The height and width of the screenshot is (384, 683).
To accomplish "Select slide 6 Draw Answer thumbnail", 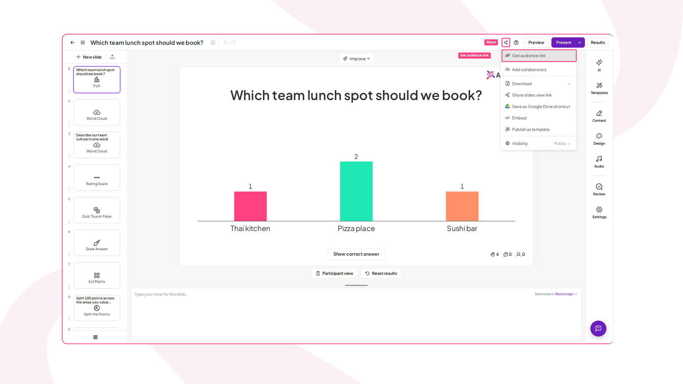I will pos(97,243).
